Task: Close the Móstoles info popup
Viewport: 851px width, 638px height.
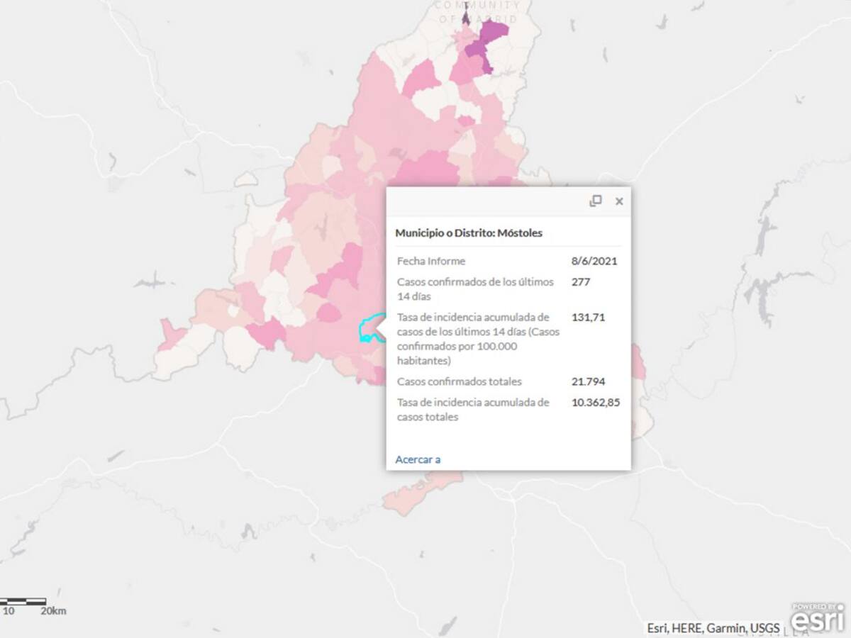Action: click(619, 201)
